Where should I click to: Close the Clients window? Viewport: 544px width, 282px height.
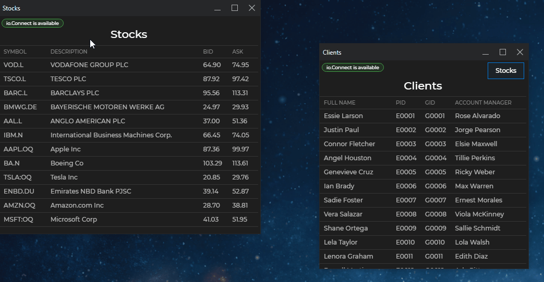click(520, 53)
